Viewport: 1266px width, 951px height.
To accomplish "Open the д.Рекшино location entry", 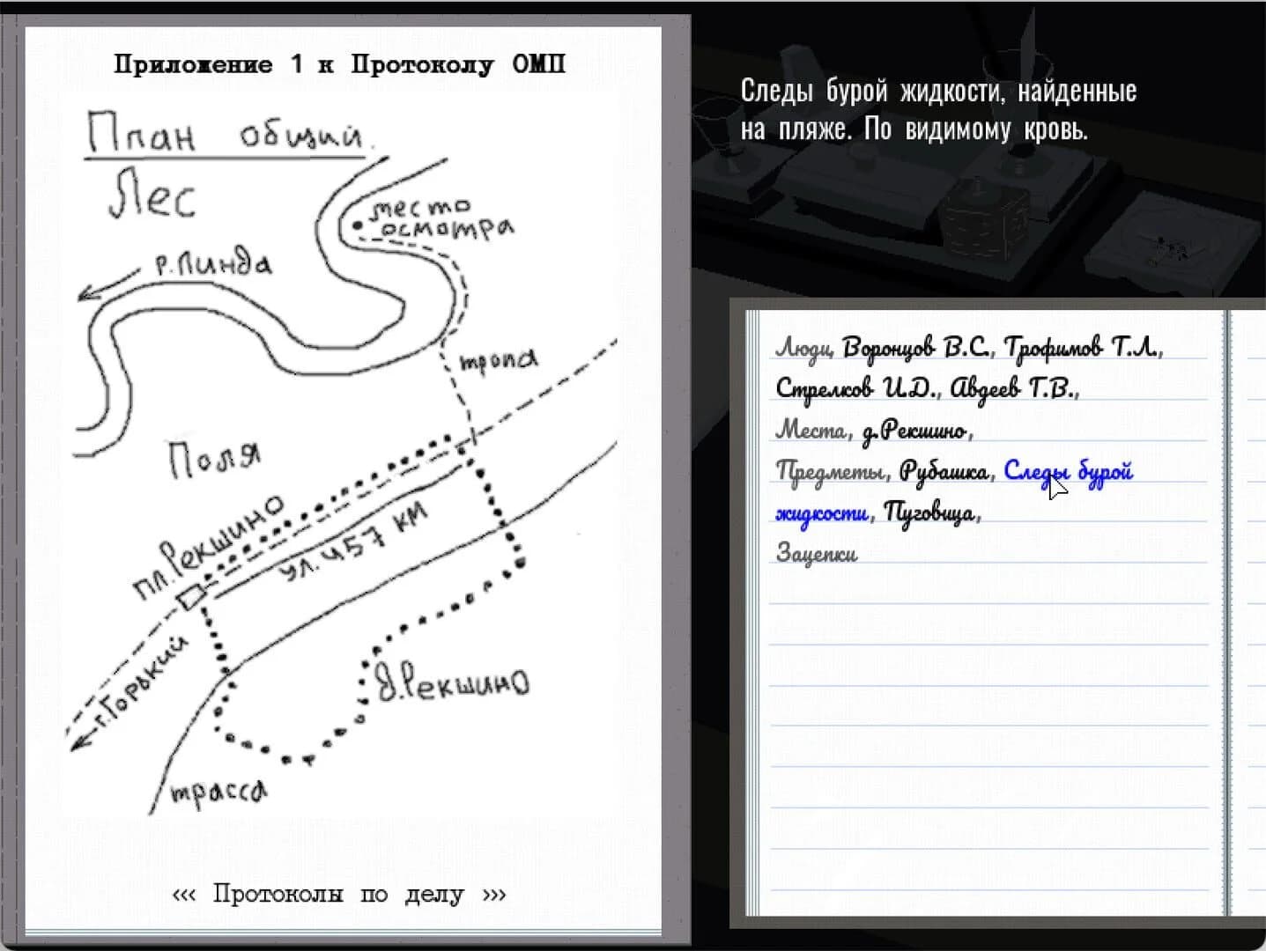I will [x=916, y=431].
